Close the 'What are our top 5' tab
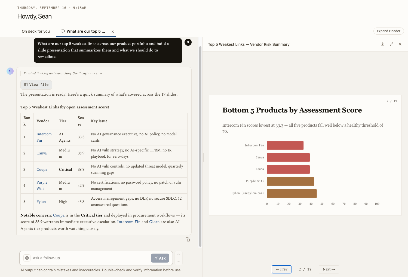The height and width of the screenshot is (277, 408). (x=113, y=32)
